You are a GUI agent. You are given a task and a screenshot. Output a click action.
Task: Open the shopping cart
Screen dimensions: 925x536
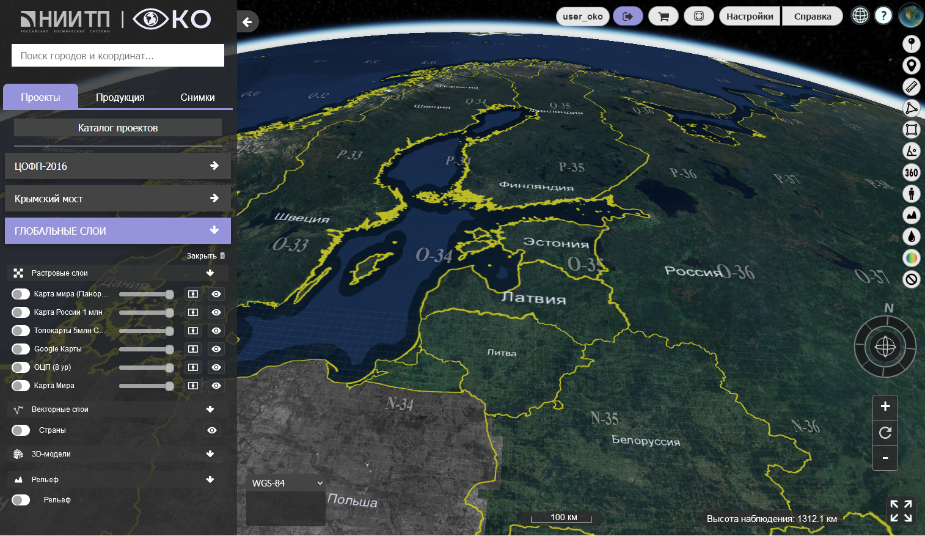pos(664,17)
